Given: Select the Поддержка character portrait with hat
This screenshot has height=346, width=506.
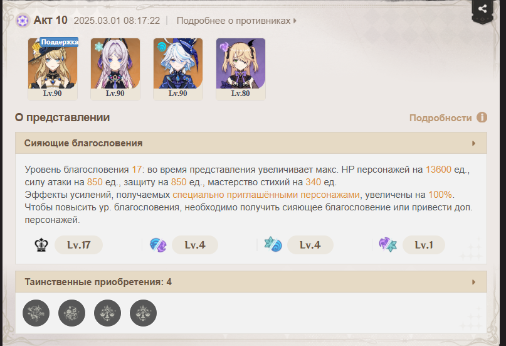Looking at the screenshot, I should pyautogui.click(x=53, y=69).
